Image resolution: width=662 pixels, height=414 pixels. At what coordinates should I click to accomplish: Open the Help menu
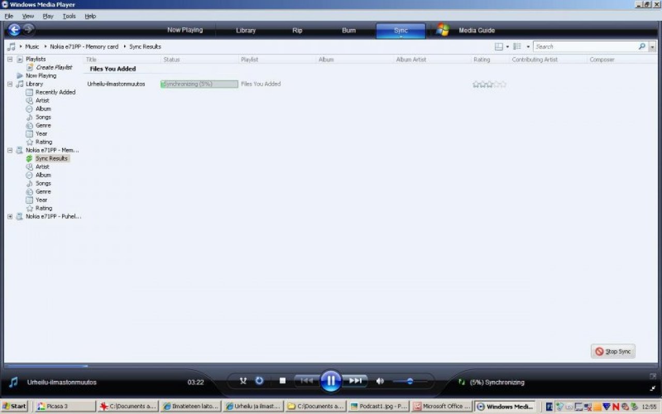point(91,16)
